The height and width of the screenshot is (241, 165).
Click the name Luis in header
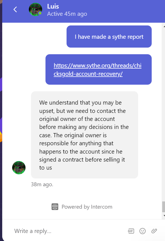(x=53, y=6)
